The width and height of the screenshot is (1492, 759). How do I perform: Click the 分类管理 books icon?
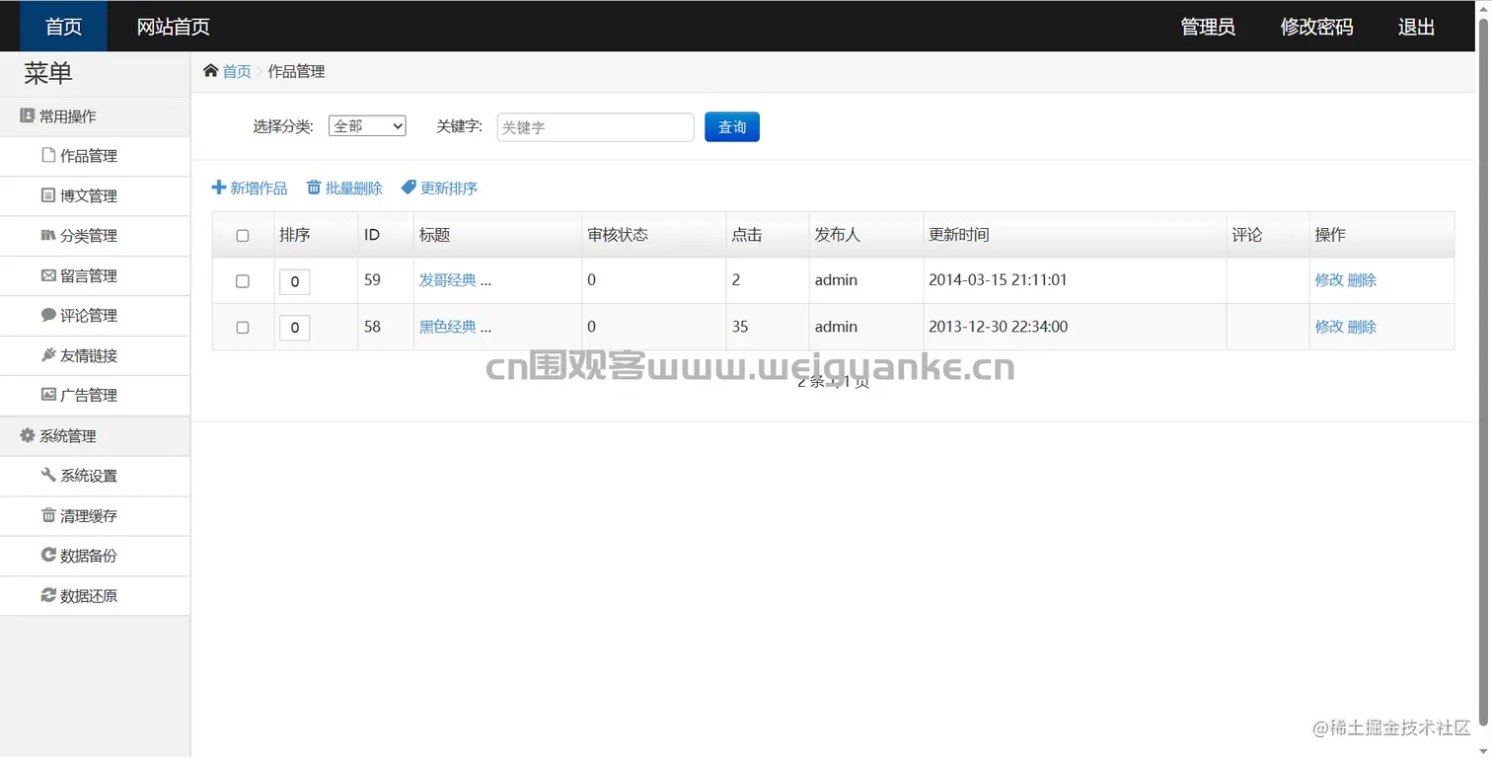pos(48,235)
